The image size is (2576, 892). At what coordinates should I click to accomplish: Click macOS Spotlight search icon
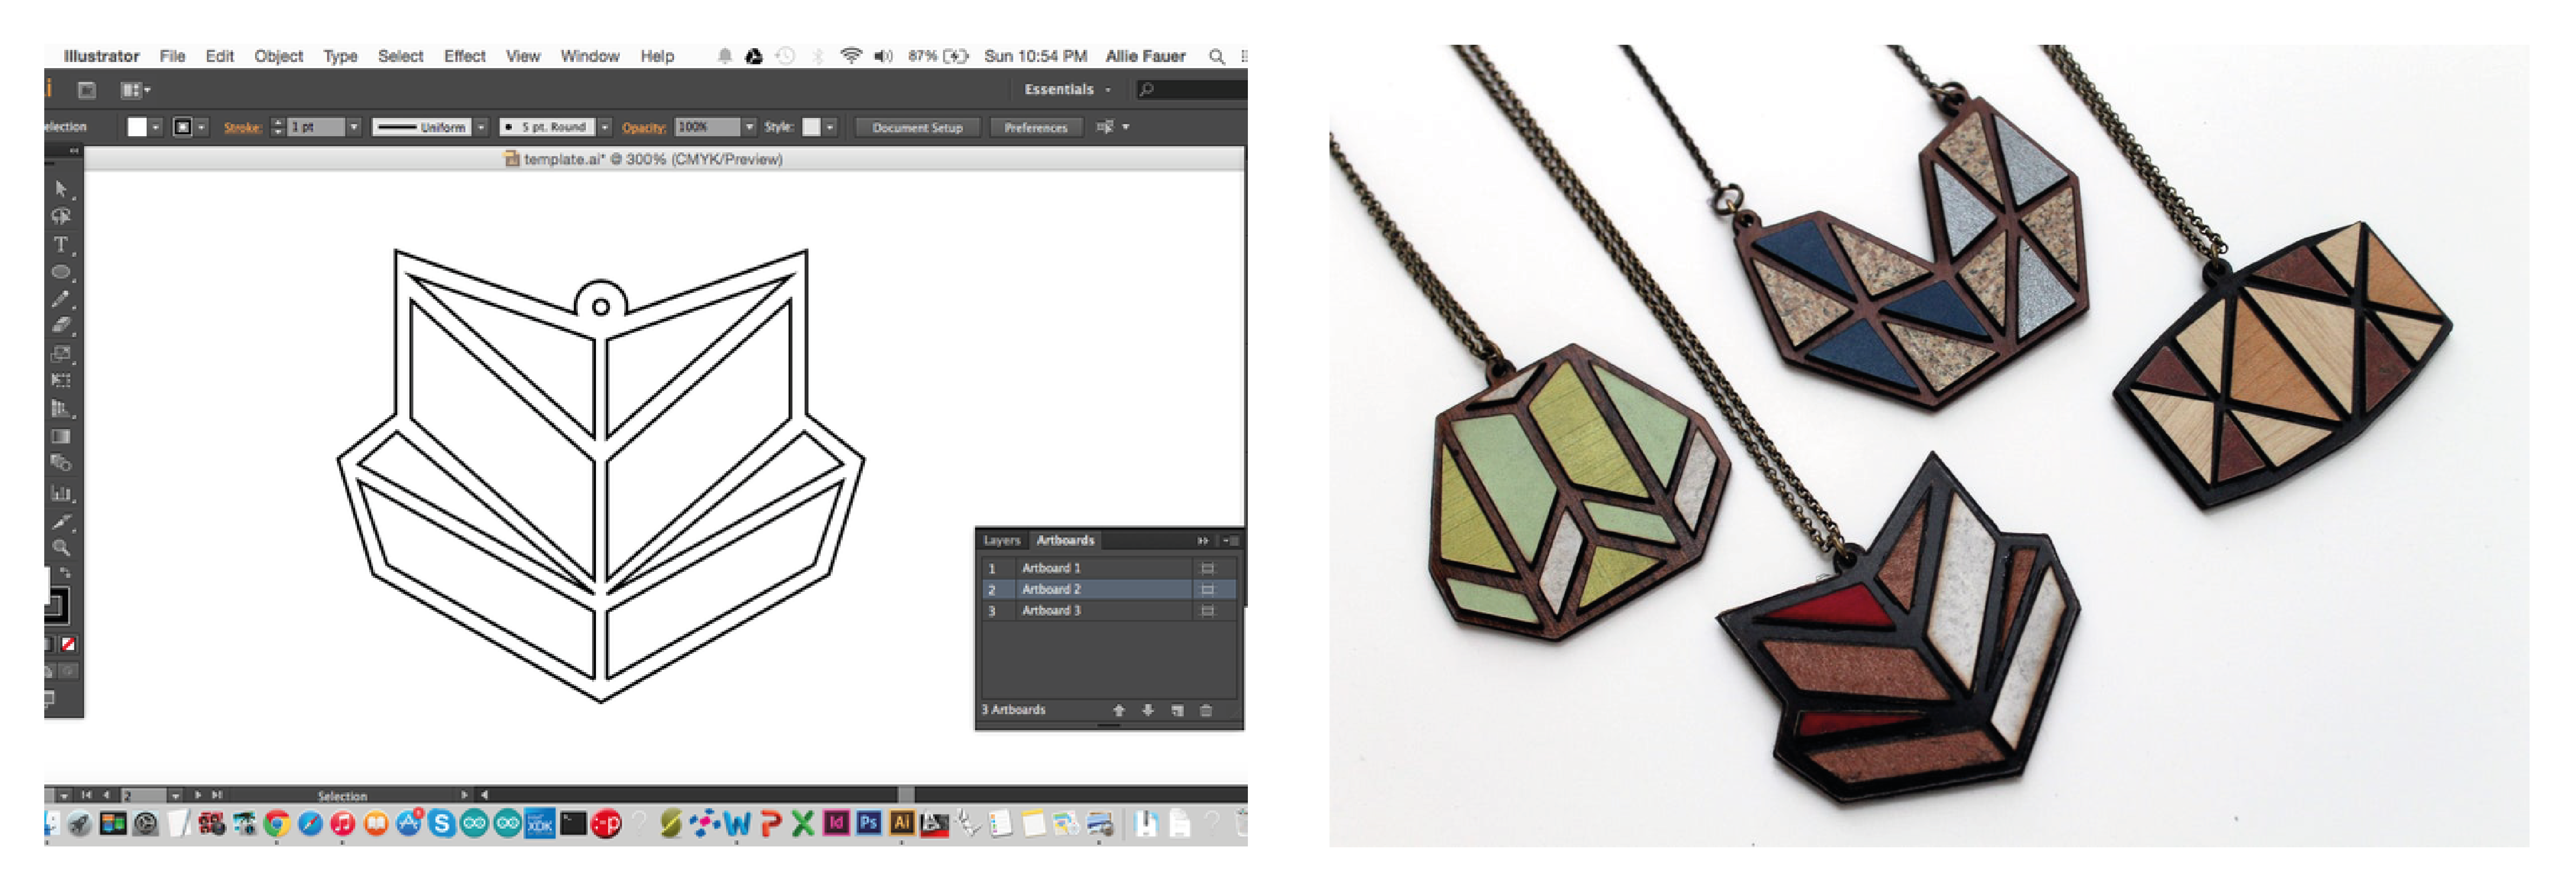pos(1216,56)
